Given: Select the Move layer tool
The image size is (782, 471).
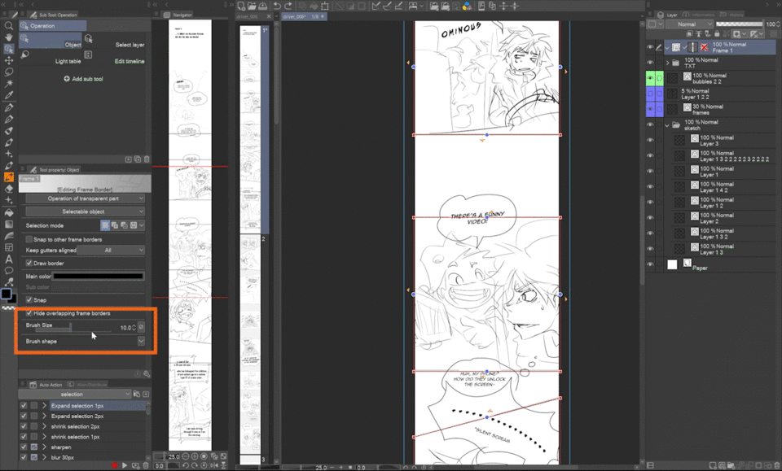Looking at the screenshot, I should 8,60.
